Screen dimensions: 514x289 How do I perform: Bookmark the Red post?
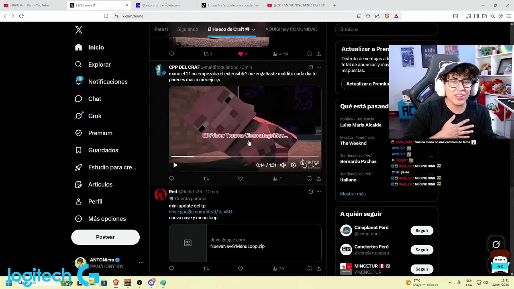click(x=309, y=269)
